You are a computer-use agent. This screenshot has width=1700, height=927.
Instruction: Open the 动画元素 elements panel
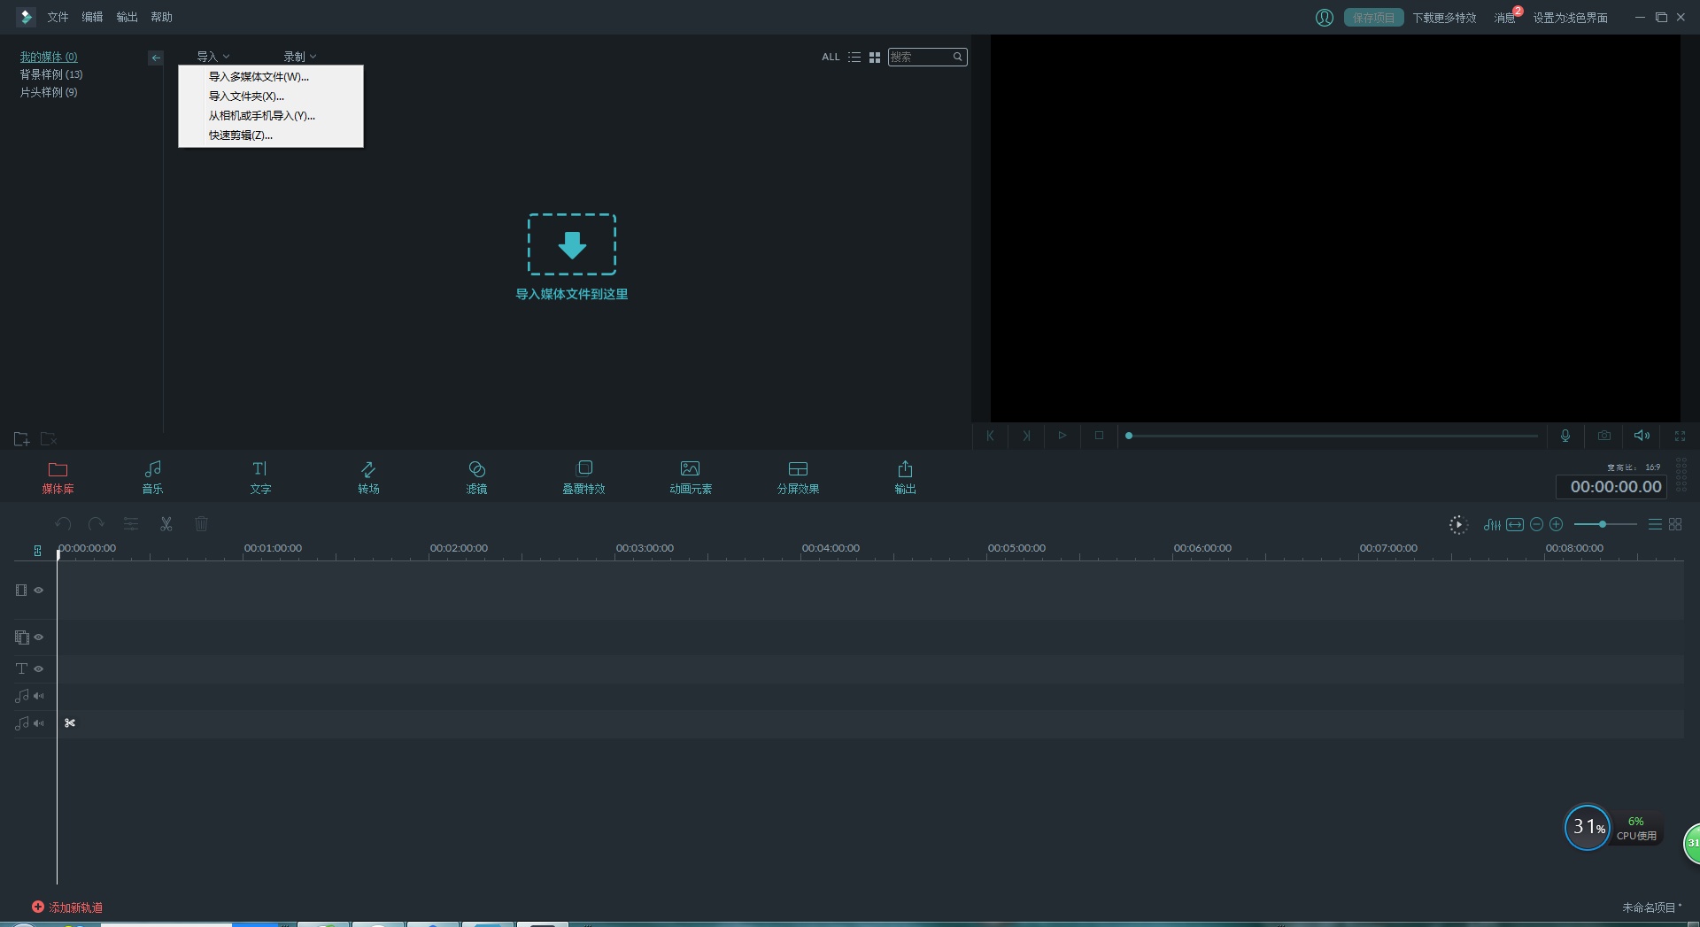pos(691,476)
